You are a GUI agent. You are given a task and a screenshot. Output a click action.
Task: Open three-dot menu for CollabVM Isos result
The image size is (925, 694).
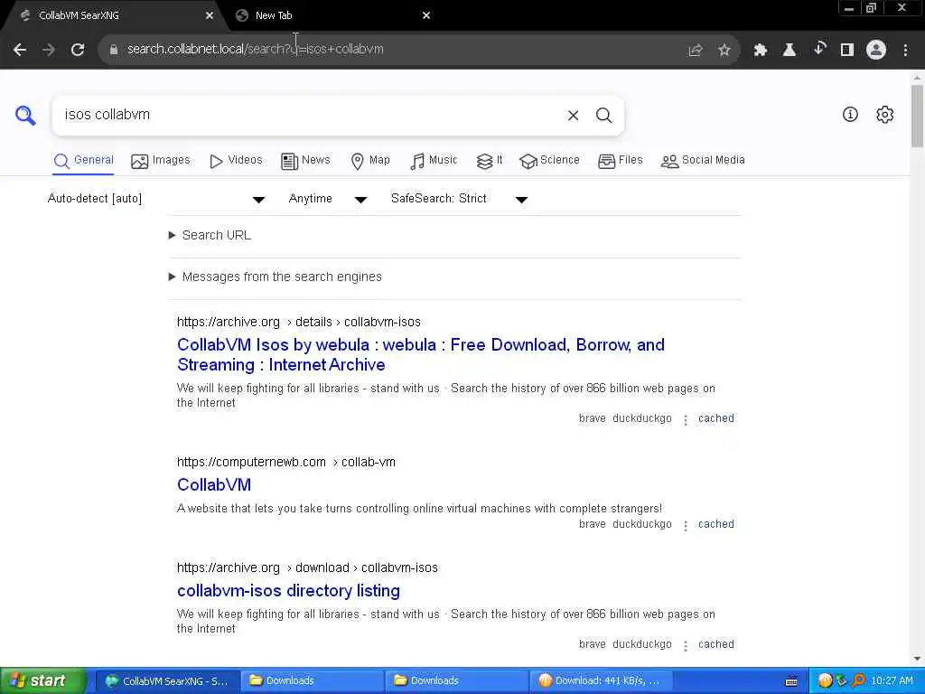(686, 419)
